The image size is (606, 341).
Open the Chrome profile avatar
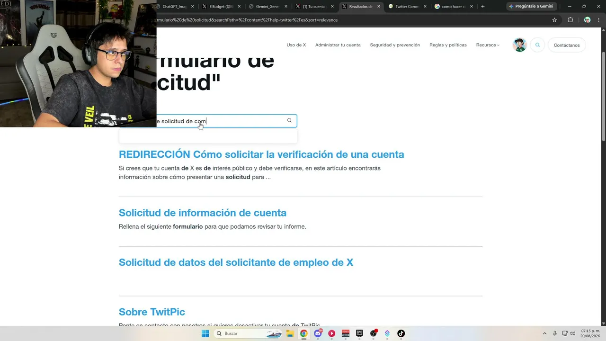click(x=587, y=20)
